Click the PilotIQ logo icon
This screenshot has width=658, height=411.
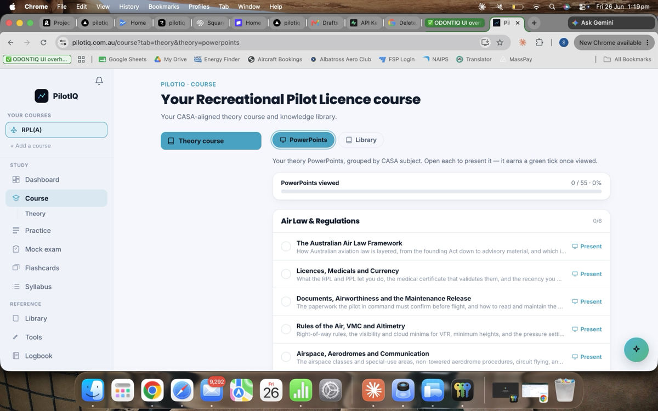[42, 96]
